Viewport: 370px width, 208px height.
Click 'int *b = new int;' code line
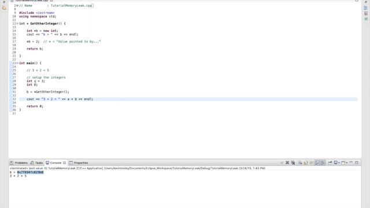42,31
